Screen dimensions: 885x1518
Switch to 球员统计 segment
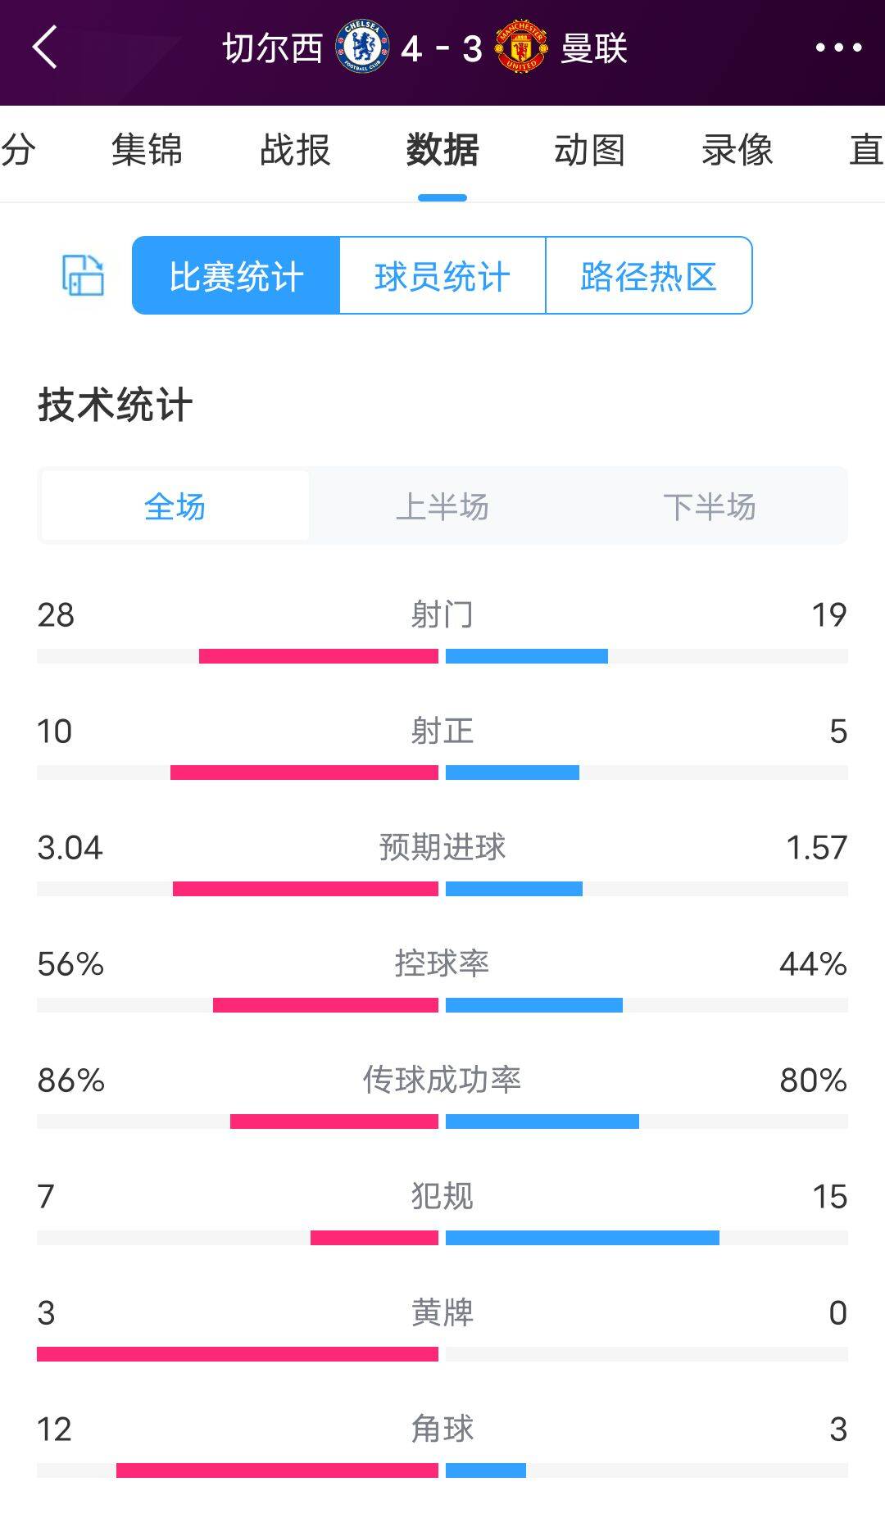pos(442,276)
